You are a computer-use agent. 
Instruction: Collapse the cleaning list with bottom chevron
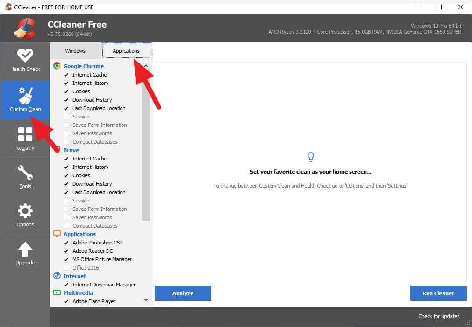tap(145, 300)
